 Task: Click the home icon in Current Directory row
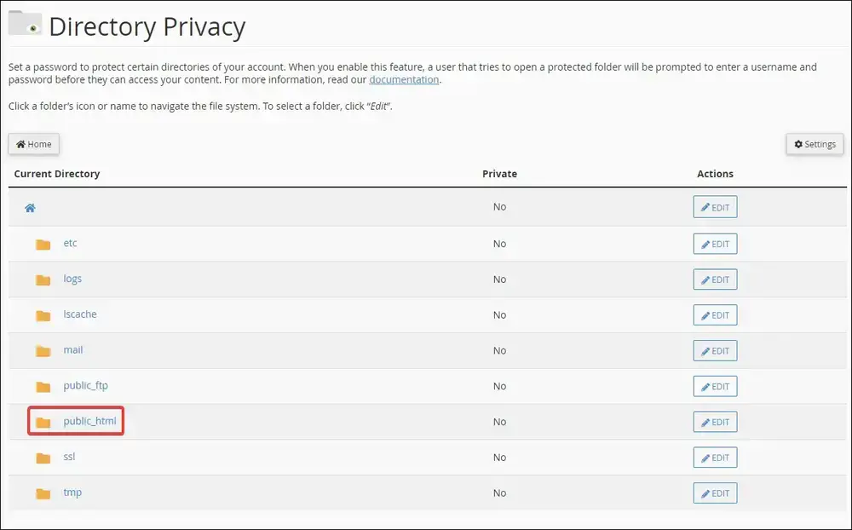[x=30, y=208]
